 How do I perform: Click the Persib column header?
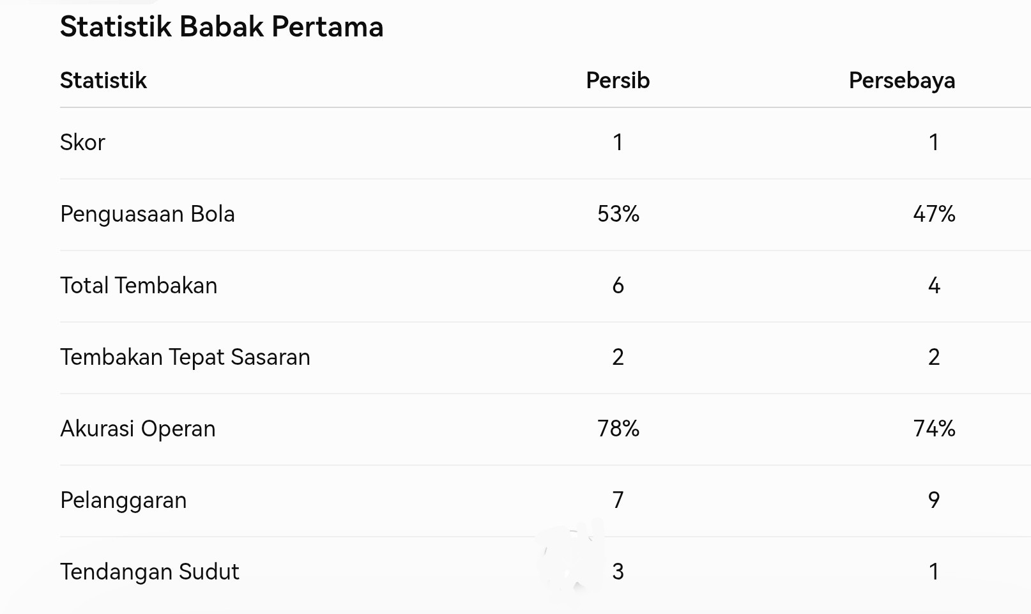pyautogui.click(x=618, y=81)
